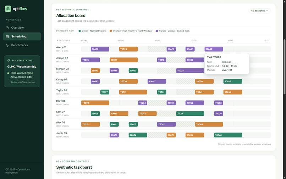This screenshot has height=179, width=286.
Task: Click task T0043 on Casey 04 row
Action: pos(95,81)
